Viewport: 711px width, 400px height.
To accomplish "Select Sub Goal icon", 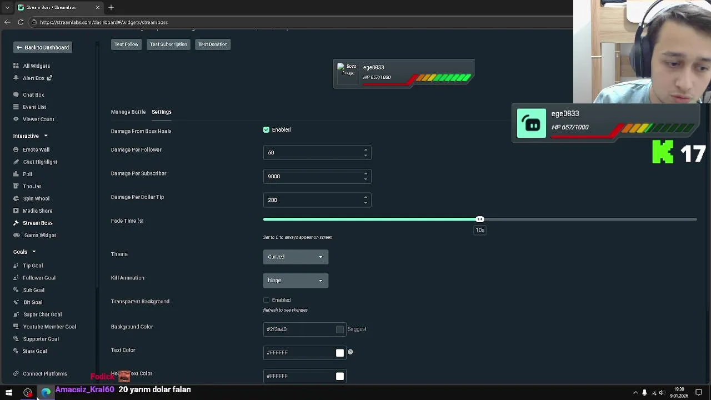I will point(16,290).
